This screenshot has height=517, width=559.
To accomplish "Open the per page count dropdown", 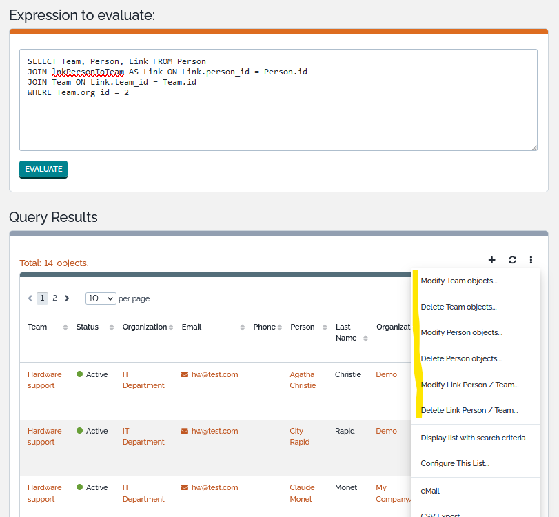I will pos(100,298).
